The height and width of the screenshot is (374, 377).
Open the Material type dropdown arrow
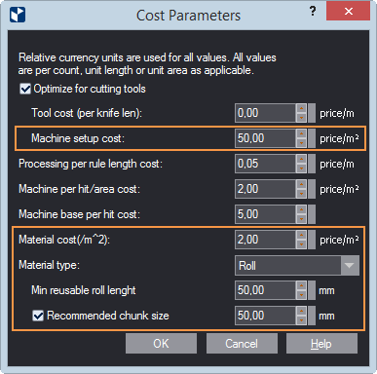350,266
